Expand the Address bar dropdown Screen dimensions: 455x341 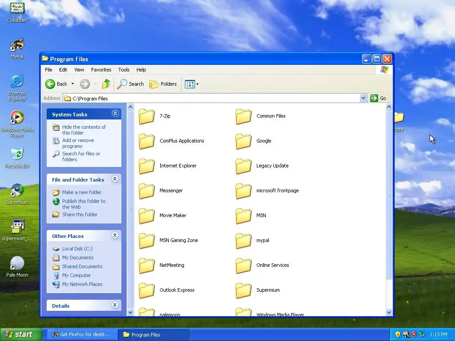pyautogui.click(x=363, y=98)
